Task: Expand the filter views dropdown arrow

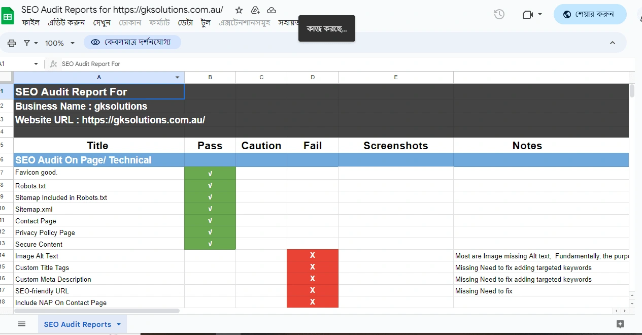Action: click(36, 43)
